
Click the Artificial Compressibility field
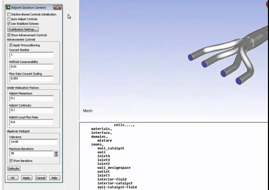(31, 67)
